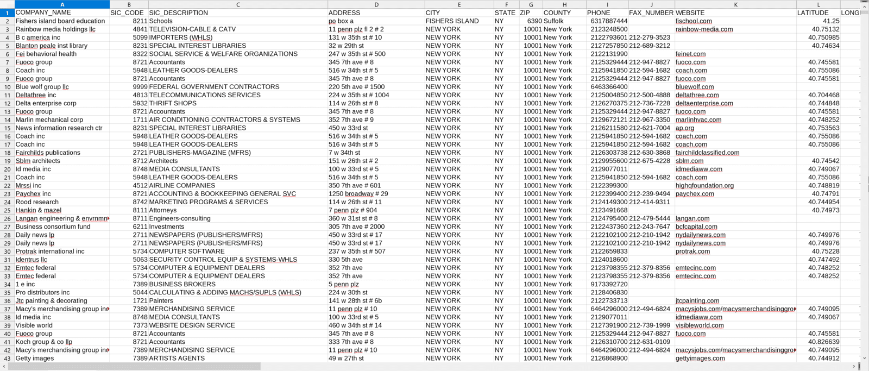Click the COMPANY_NAME header cell
Image resolution: width=869 pixels, height=371 pixels.
point(62,12)
